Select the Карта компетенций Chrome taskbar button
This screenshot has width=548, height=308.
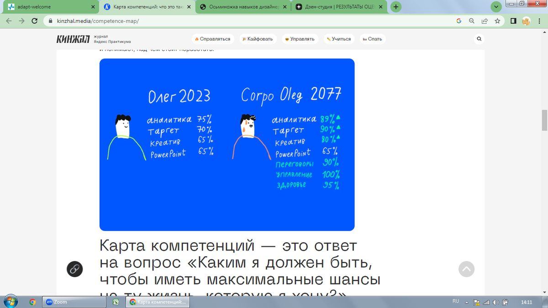[x=158, y=302]
